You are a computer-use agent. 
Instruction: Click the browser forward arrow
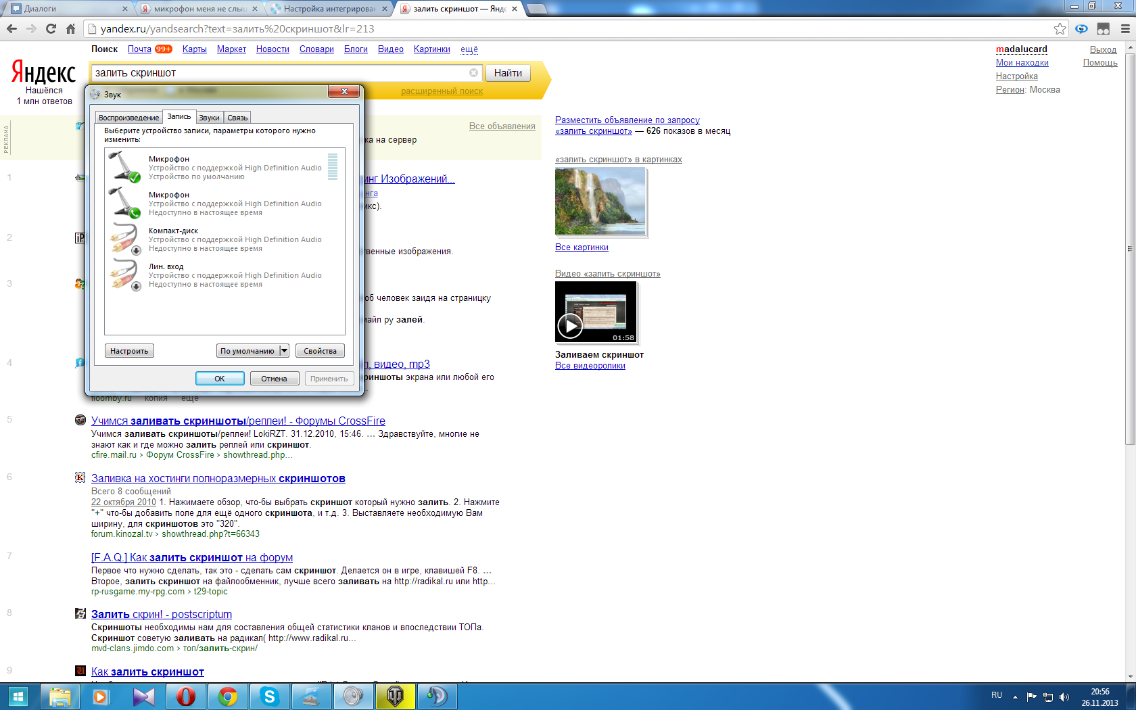pos(31,28)
